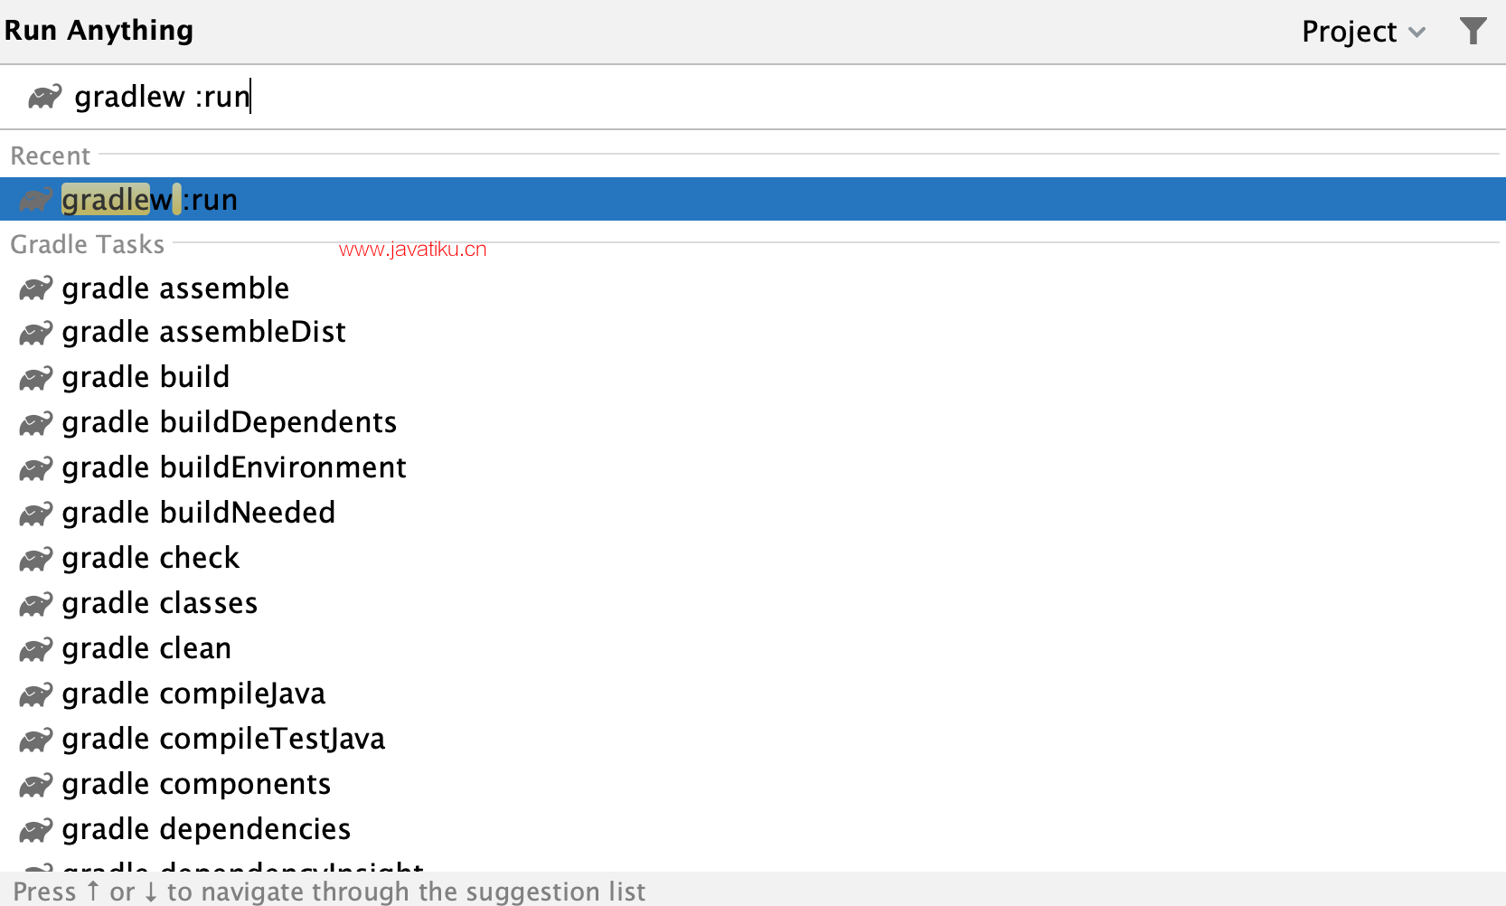Click elephant icon beside gradle check
The image size is (1506, 906).
pos(36,558)
